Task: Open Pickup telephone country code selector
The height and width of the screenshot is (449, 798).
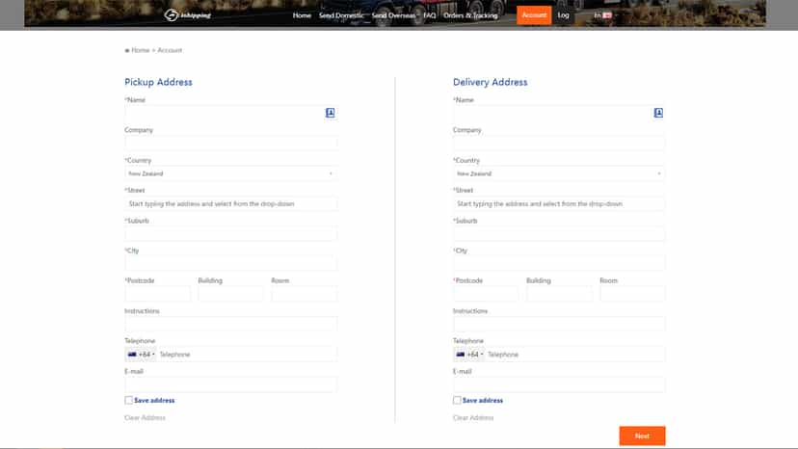Action: [141, 355]
